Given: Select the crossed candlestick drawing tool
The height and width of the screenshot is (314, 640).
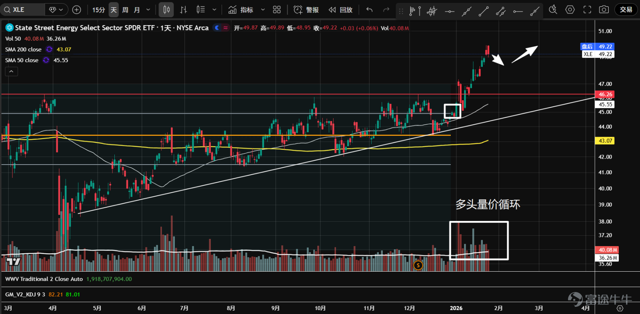Looking at the screenshot, I should click(432, 11).
